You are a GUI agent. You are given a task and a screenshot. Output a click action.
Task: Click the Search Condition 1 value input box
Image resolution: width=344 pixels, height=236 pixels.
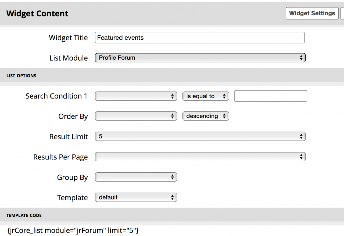click(271, 96)
